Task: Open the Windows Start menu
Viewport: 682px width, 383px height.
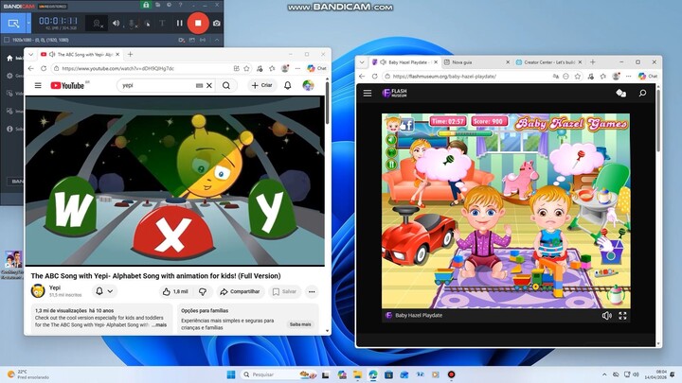Action: [231, 374]
